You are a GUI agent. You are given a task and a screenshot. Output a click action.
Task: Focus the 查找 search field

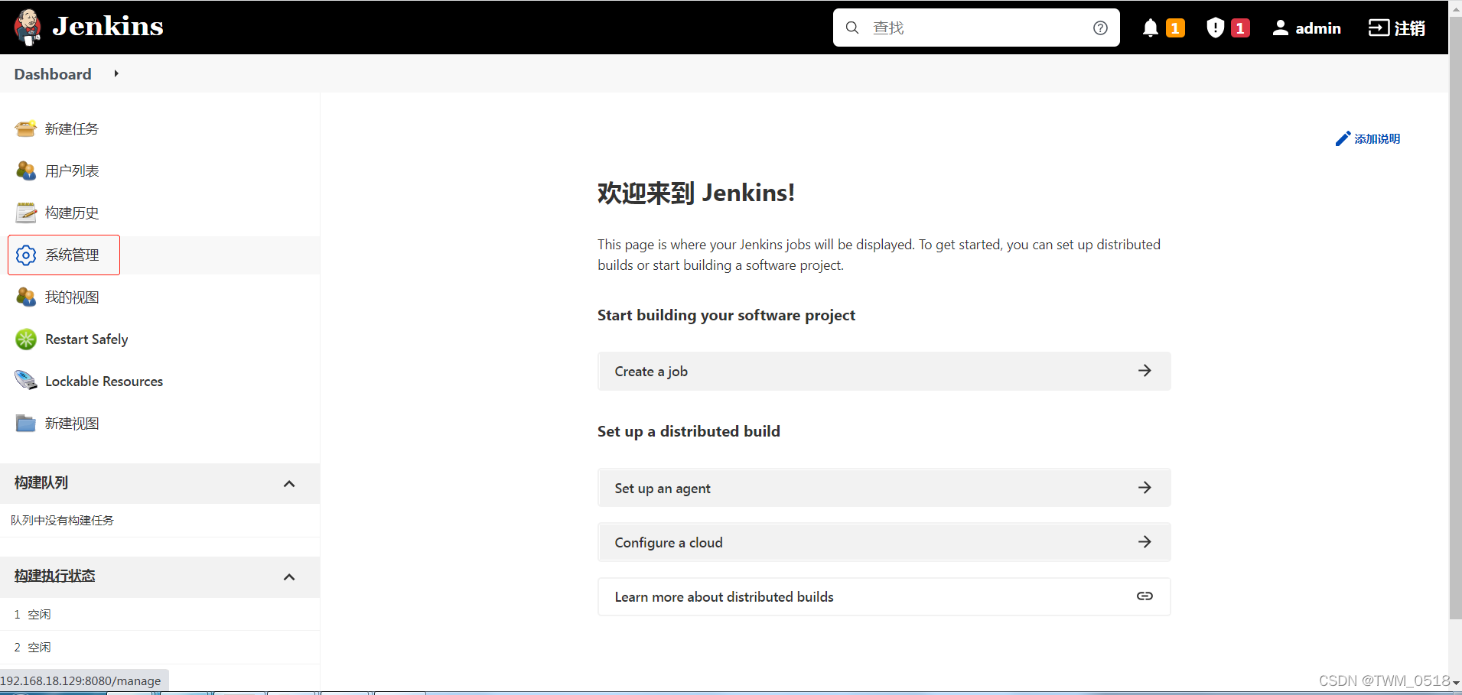click(x=976, y=28)
